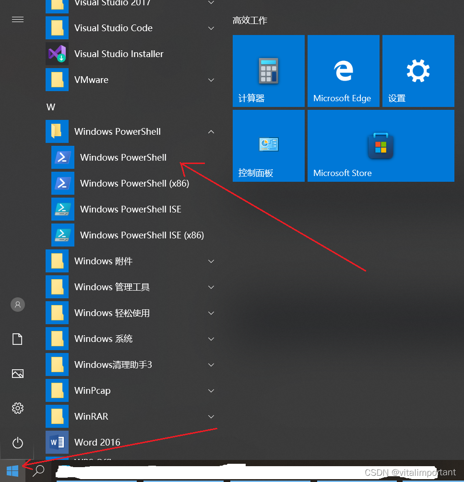Expand the Windows 系统 folder chevron
The image size is (464, 482).
coord(211,339)
